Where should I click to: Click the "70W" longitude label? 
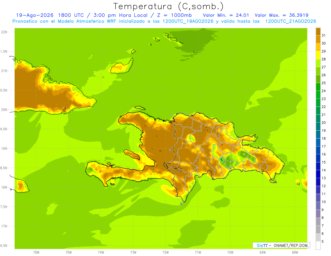coord(230,252)
